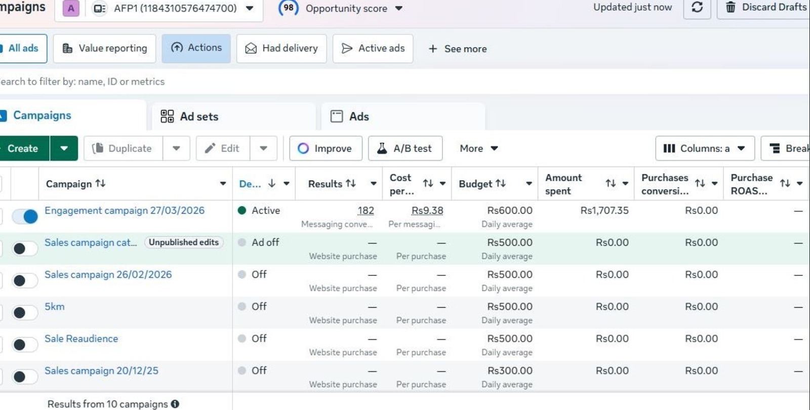Click the Value reporting icon
Image resolution: width=810 pixels, height=410 pixels.
(67, 48)
